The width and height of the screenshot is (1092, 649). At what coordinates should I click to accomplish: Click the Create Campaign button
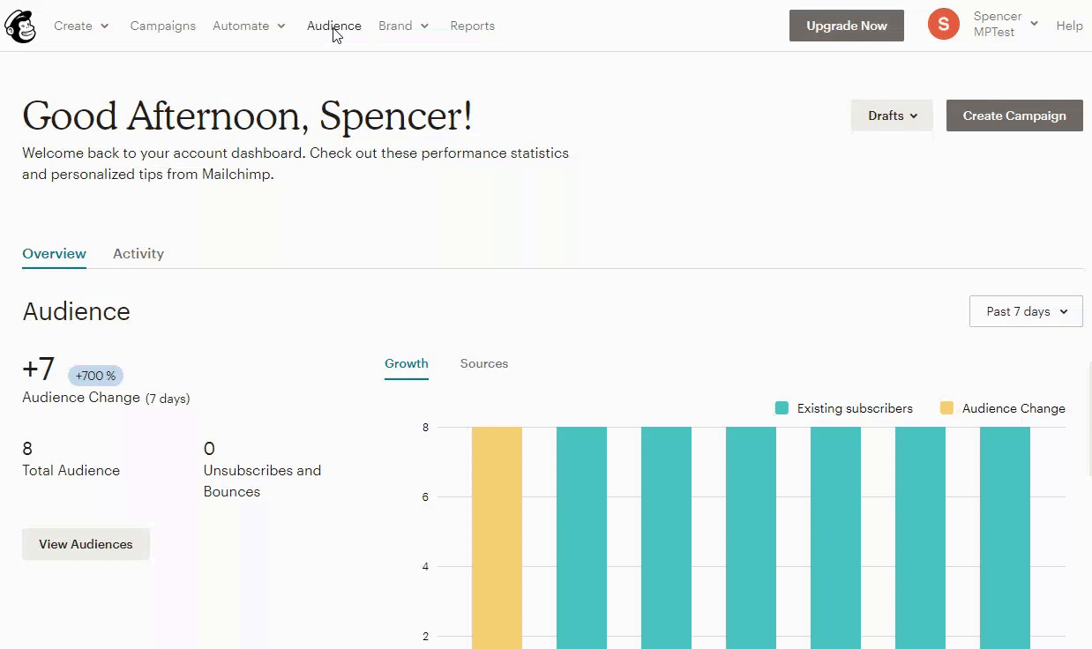pyautogui.click(x=1014, y=116)
